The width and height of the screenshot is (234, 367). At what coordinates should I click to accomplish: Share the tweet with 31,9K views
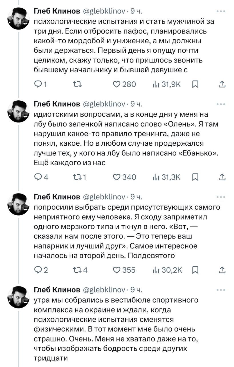click(222, 84)
